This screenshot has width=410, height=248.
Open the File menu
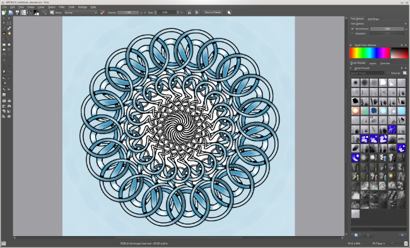4,7
